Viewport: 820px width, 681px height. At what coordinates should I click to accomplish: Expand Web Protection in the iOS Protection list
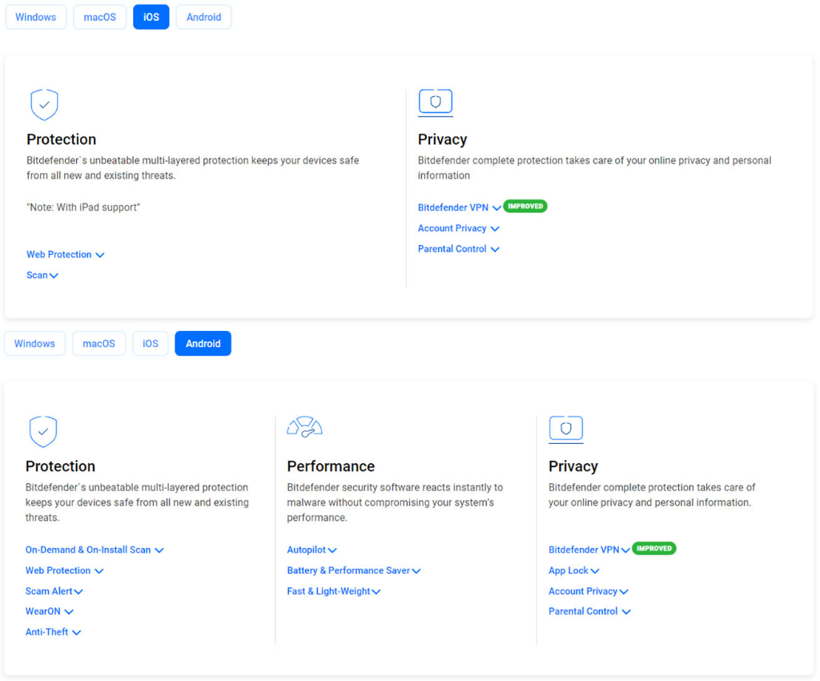pyautogui.click(x=66, y=255)
